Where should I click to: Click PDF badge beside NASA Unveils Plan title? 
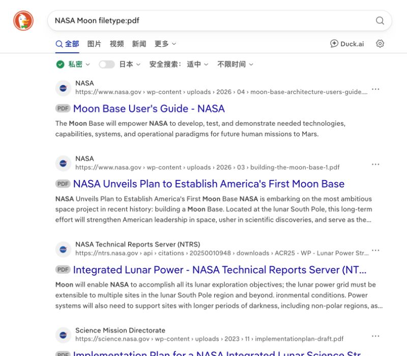coord(63,184)
